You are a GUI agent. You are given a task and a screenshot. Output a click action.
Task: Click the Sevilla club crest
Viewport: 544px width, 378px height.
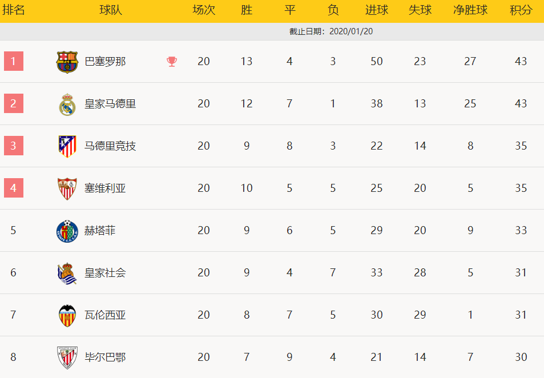click(x=67, y=188)
